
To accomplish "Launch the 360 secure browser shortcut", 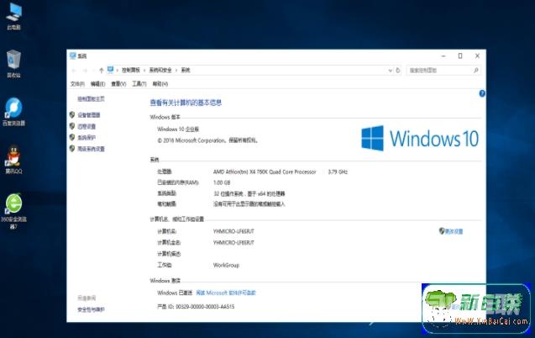I will (13, 211).
